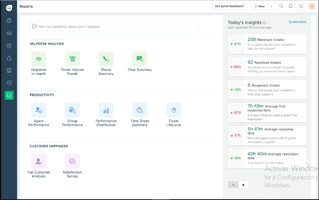
Task: Go to next insights page arrow
Action: 243,185
